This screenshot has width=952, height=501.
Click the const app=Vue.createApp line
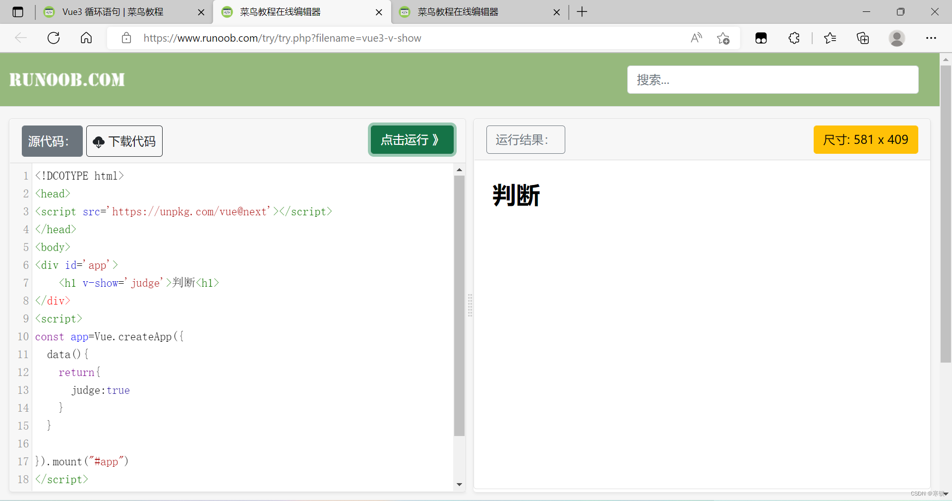(109, 337)
